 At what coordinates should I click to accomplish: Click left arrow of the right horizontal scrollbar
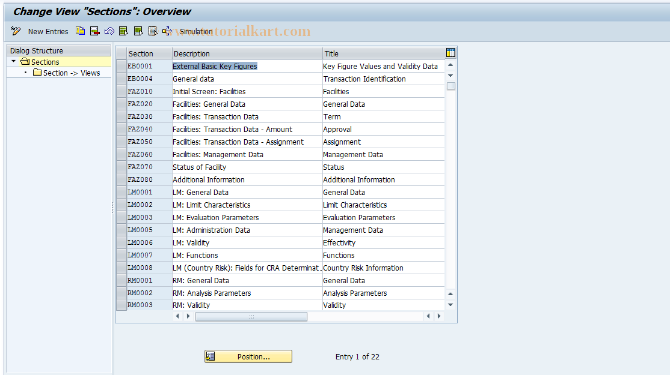429,316
